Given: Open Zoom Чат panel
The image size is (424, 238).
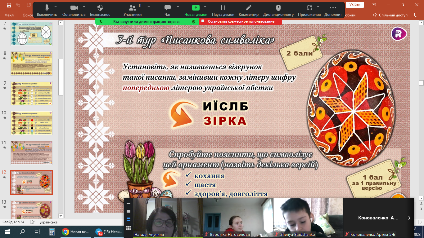Looking at the screenshot, I should (168, 11).
